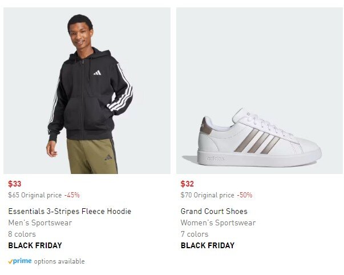Click the -50% discount label
This screenshot has width=344, height=275.
(x=244, y=195)
